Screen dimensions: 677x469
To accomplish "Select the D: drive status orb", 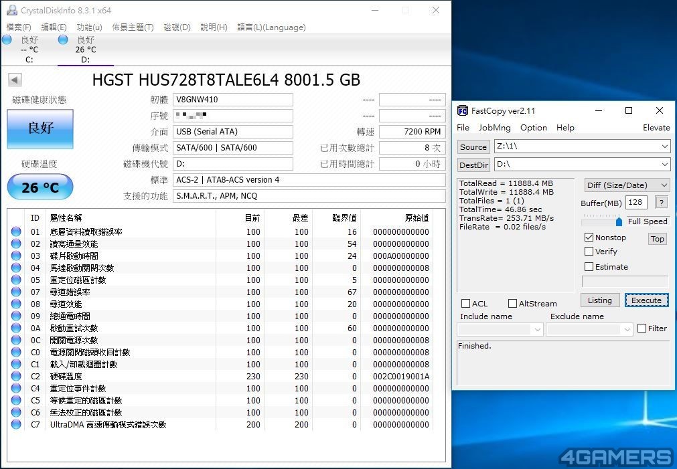I will 63,39.
